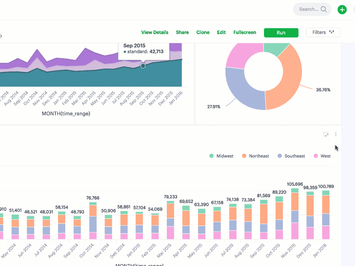Click the 50,906 bar for Nov 2014

[108, 227]
